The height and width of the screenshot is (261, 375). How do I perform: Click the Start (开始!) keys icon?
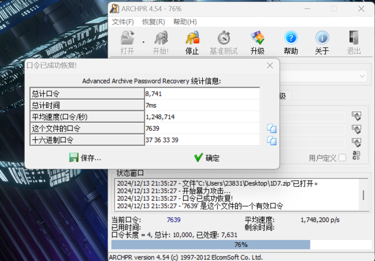(x=161, y=38)
